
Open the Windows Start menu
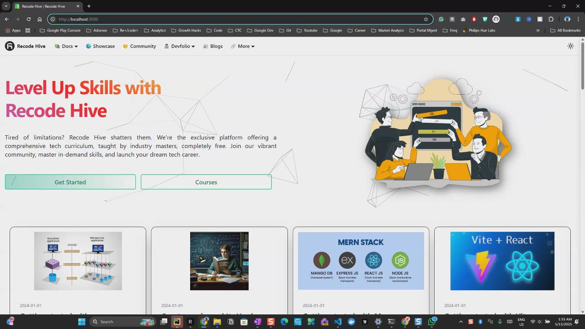82,322
